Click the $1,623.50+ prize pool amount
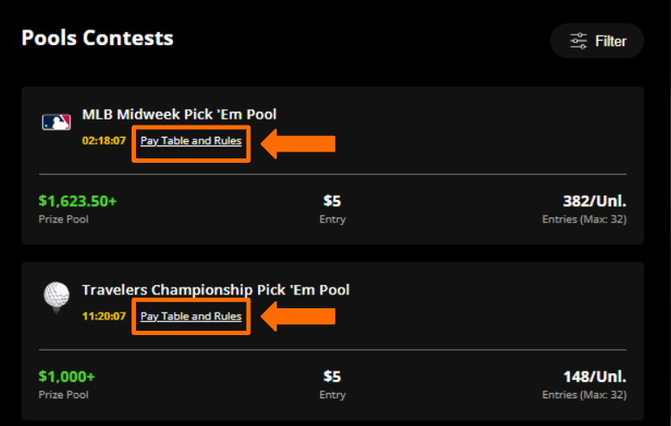The image size is (671, 426). [77, 201]
